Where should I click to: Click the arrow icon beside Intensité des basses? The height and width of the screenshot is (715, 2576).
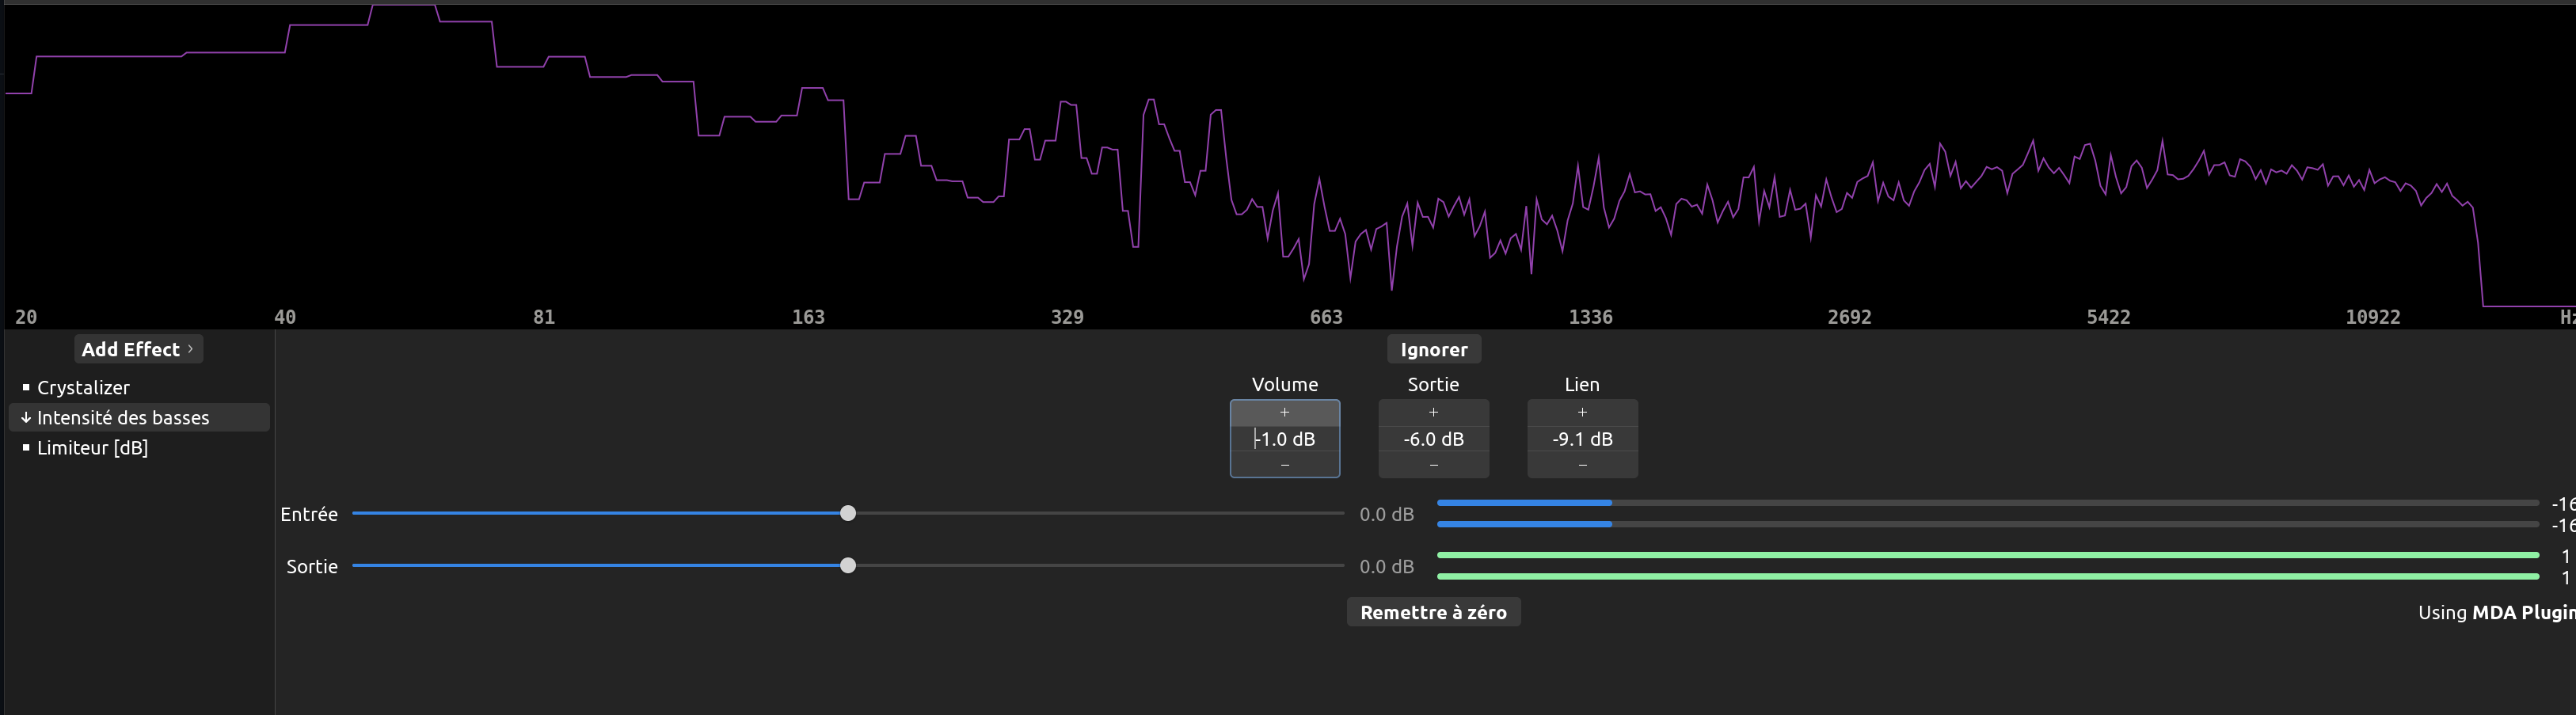(25, 418)
